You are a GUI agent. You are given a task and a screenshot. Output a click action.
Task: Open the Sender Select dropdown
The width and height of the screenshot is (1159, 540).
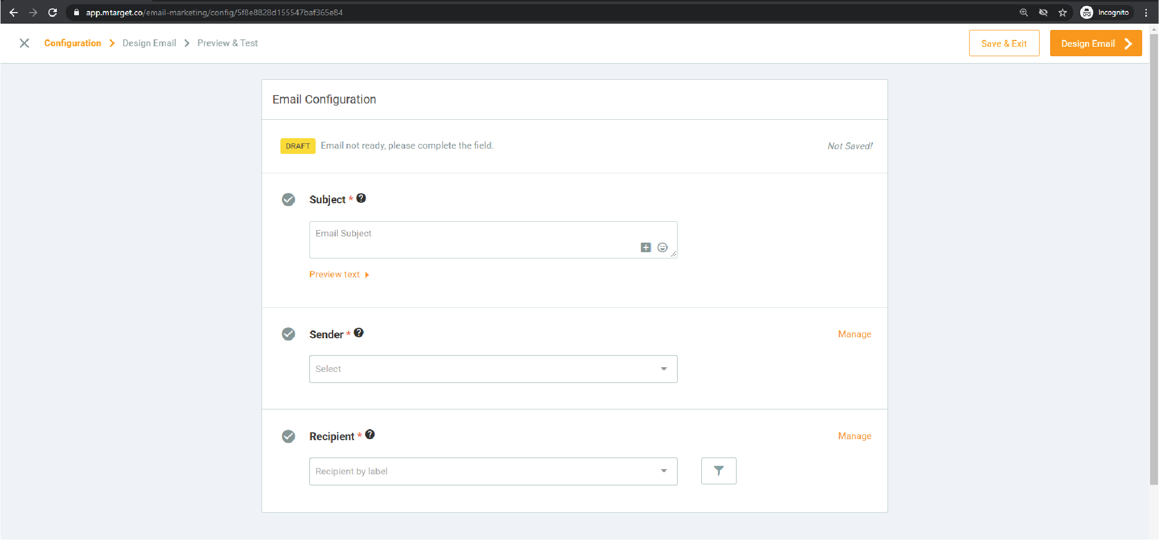tap(493, 369)
